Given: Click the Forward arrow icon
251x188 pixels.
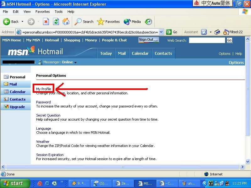Looking at the screenshot, I should point(31,22).
